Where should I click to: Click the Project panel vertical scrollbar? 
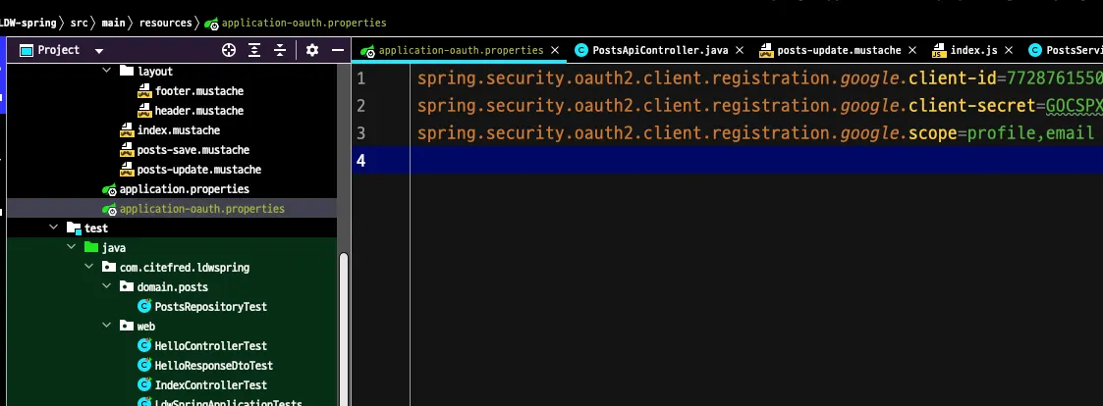click(344, 329)
